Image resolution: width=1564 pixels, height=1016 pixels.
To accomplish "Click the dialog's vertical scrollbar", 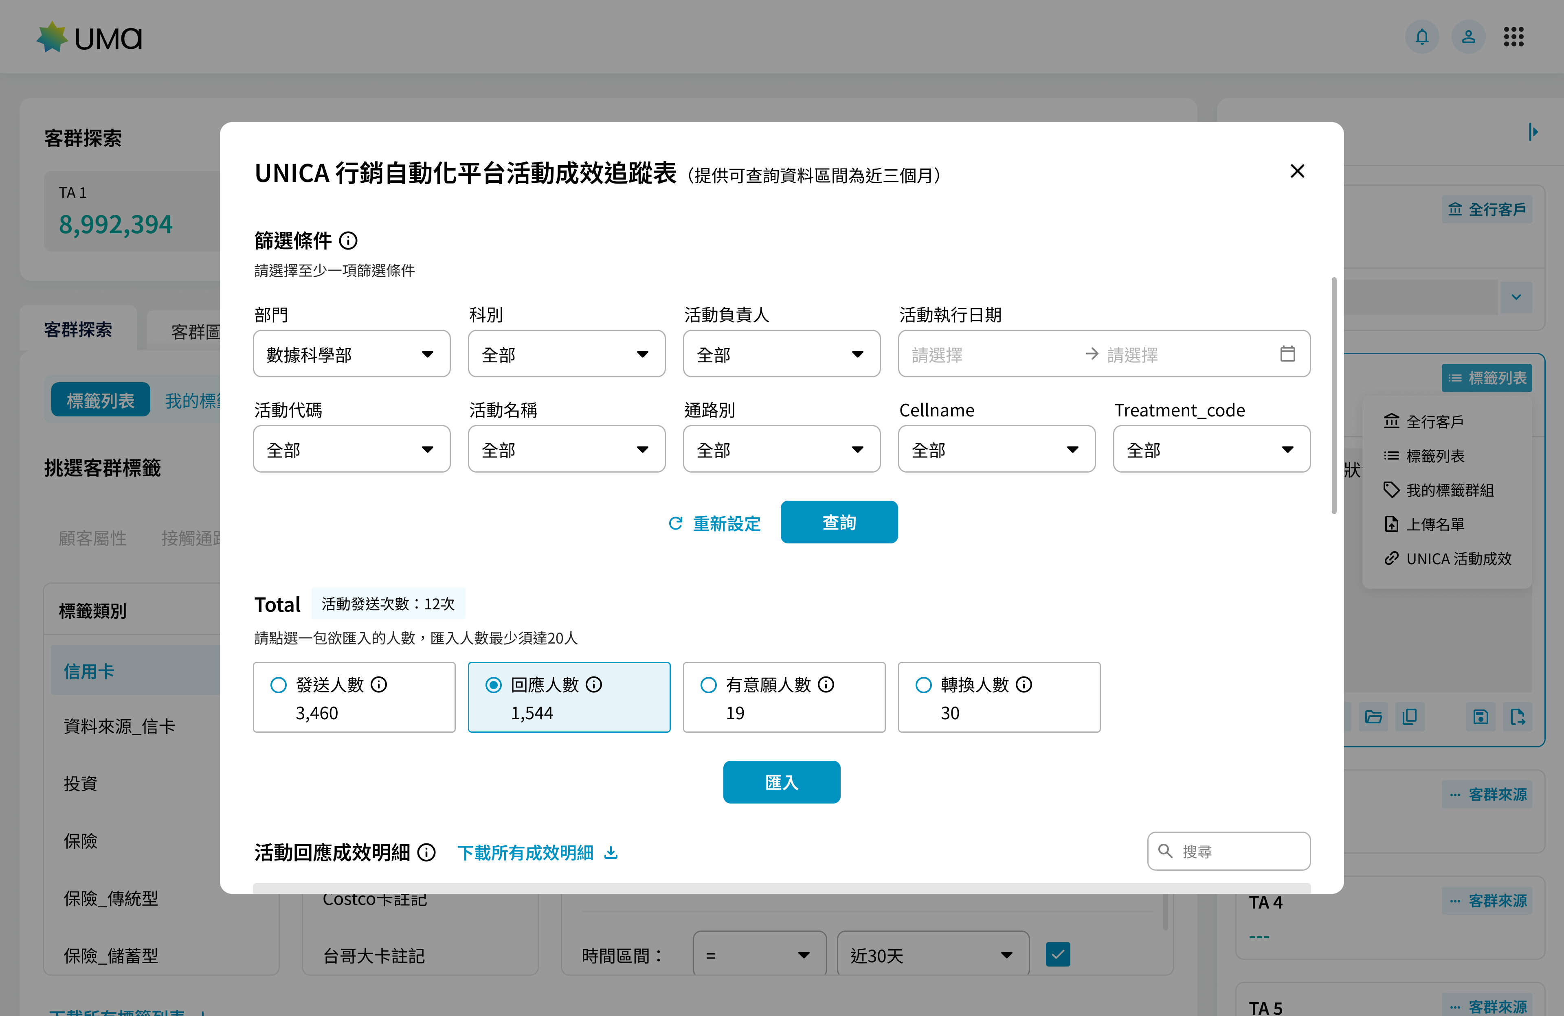I will click(x=1334, y=396).
